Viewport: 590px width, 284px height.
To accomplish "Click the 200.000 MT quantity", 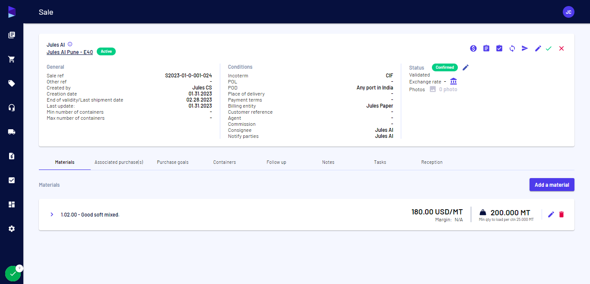I will coord(510,212).
